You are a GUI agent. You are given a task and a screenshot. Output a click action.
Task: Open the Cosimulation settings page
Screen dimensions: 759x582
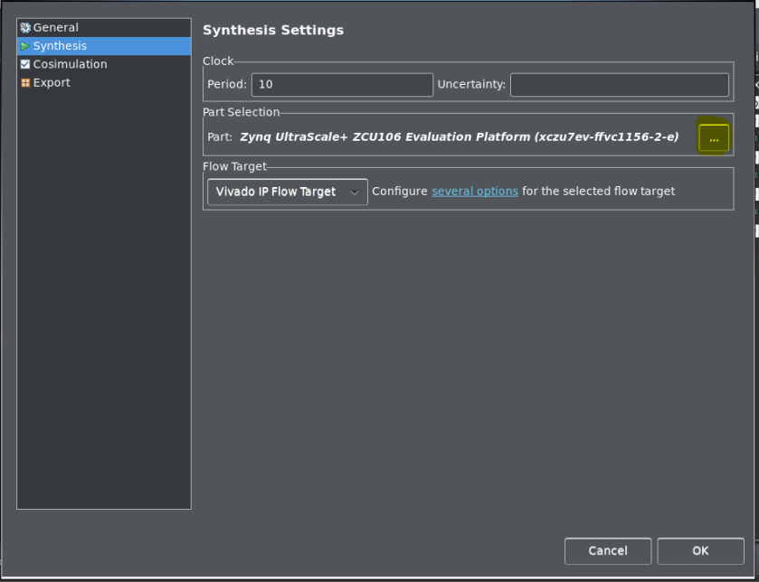(70, 64)
